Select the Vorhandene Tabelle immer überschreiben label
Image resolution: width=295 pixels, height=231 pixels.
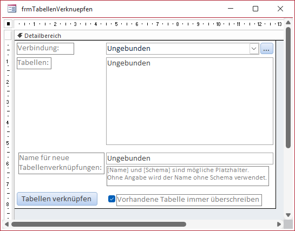coord(189,200)
